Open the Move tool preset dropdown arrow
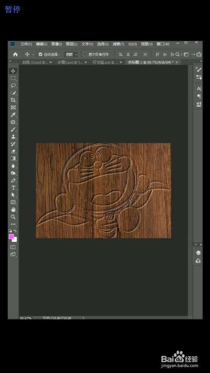Screen dimensions: 210x373 33,54
